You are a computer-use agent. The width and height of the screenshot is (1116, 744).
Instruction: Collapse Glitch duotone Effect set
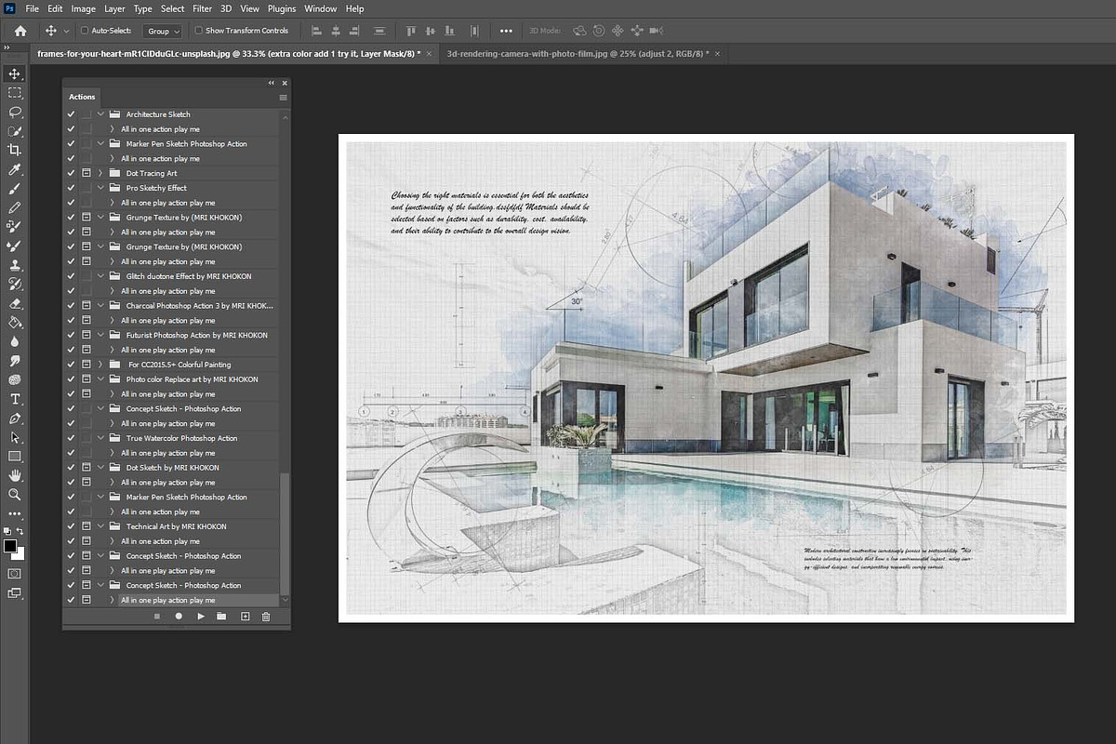pyautogui.click(x=100, y=276)
